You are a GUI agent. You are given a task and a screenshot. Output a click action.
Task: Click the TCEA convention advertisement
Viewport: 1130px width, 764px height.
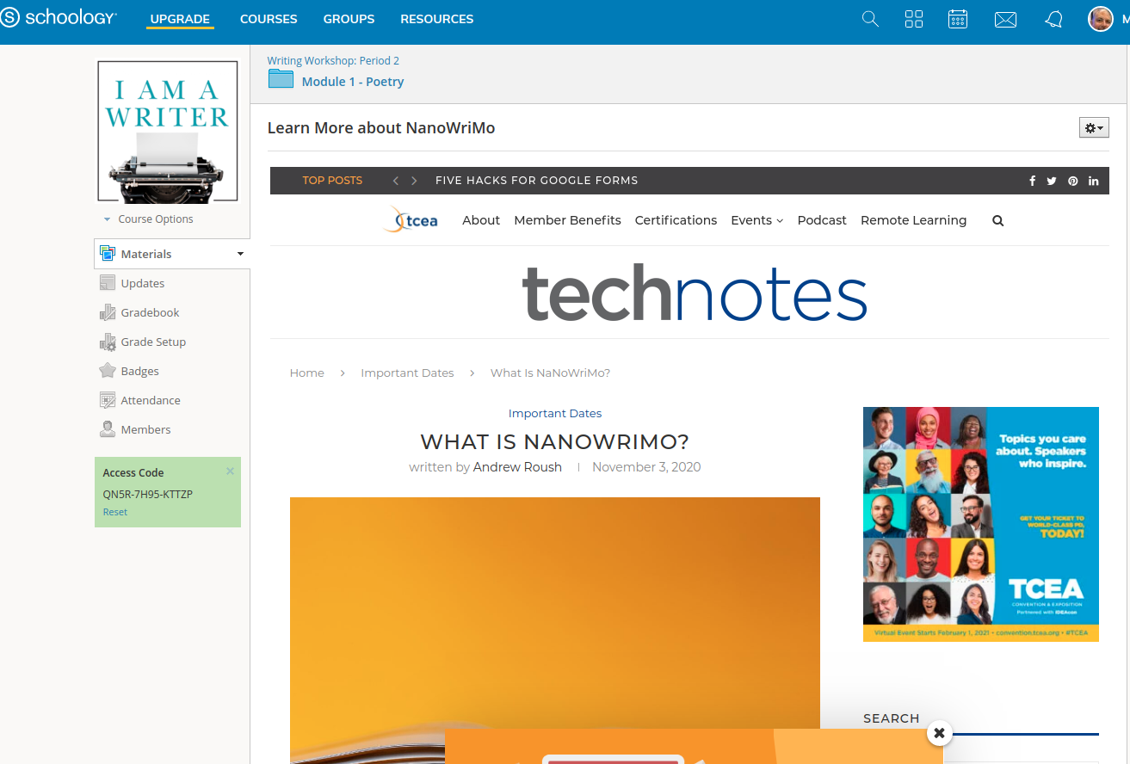(x=981, y=524)
